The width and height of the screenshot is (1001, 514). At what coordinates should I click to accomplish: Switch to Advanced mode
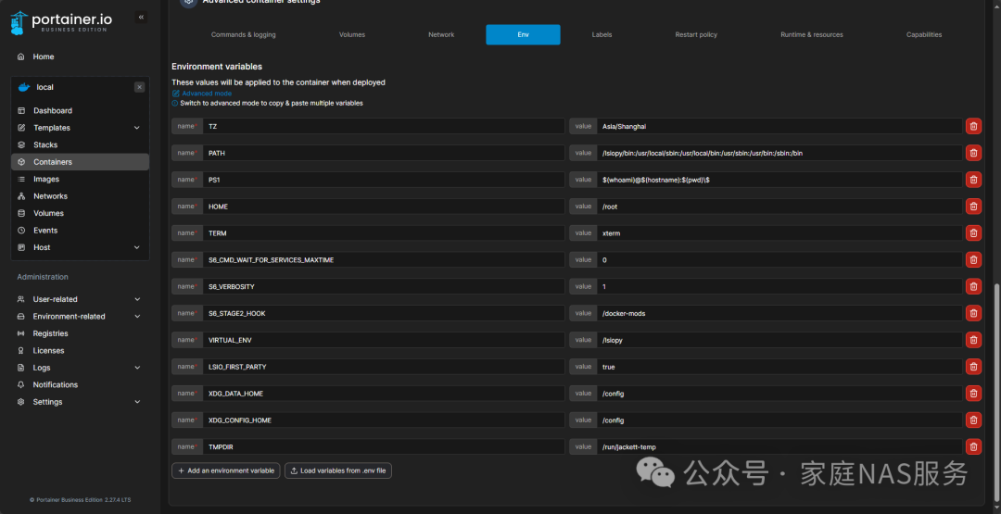click(202, 94)
